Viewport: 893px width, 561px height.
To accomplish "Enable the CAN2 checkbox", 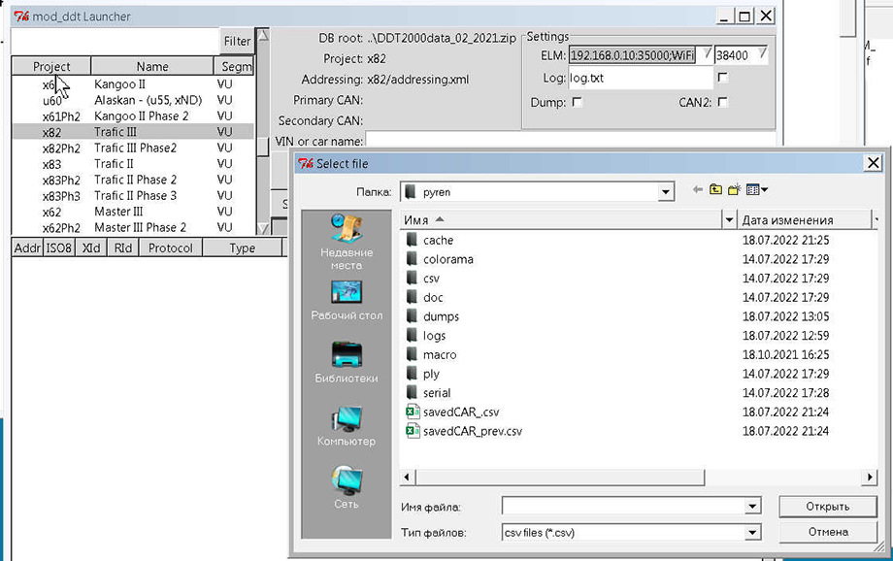I will point(722,102).
